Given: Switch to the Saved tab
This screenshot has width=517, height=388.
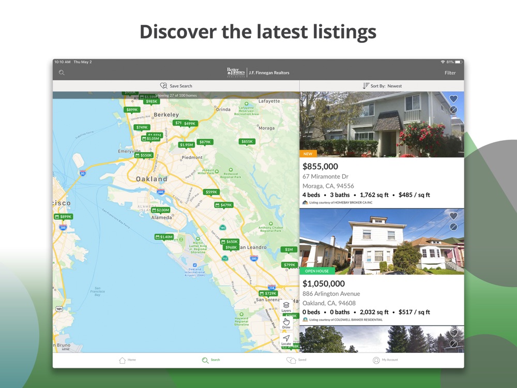Looking at the screenshot, I should coord(296,360).
